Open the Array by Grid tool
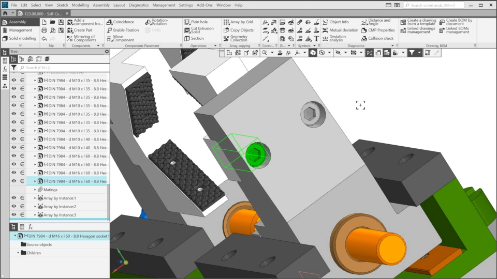The image size is (497, 279). click(238, 22)
